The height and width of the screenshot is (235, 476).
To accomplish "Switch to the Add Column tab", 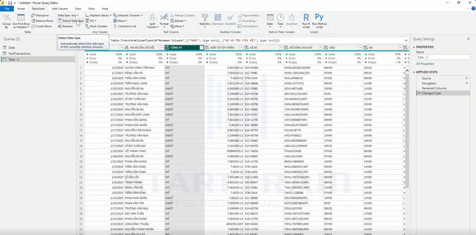I will [60, 9].
